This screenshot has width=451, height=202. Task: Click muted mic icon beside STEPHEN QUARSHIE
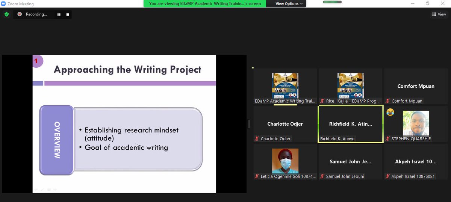(x=388, y=139)
